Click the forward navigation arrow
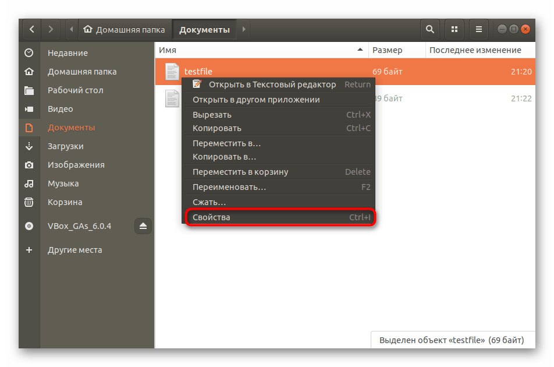 coord(51,29)
